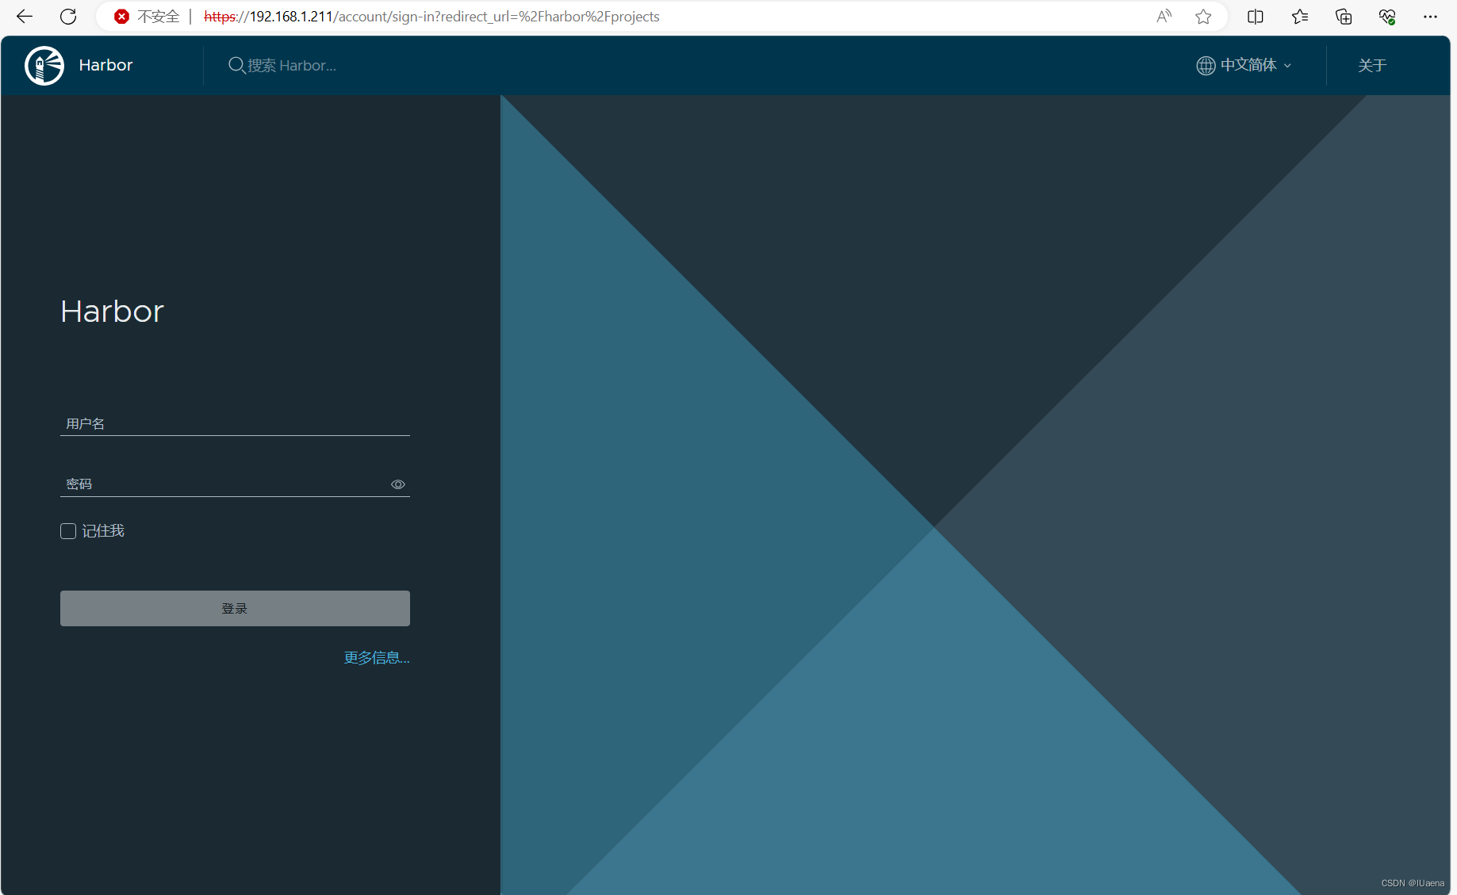
Task: Click the Harbor lighthouse logo
Action: point(44,66)
